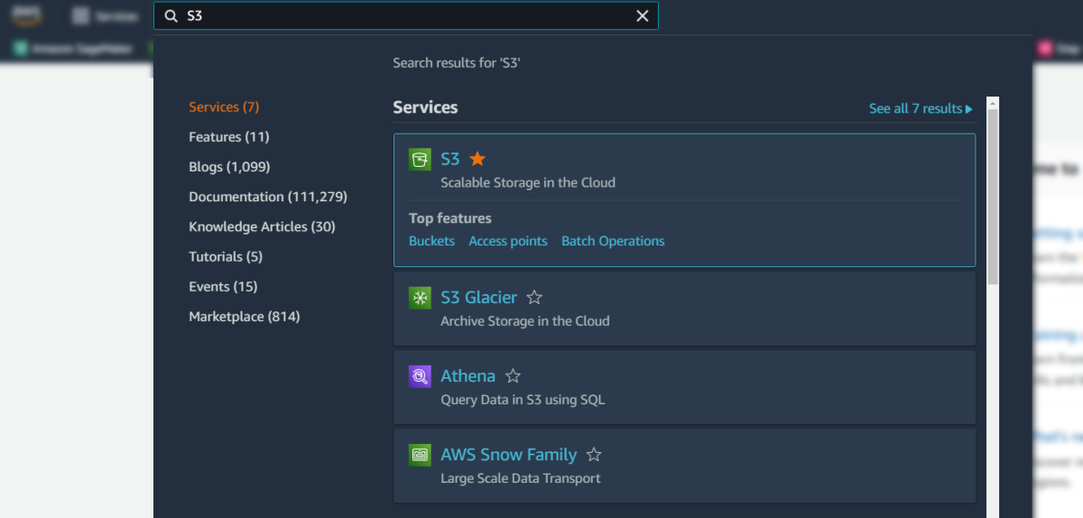Screen dimensions: 1083x518
Task: Select Services (7) category
Action: click(224, 106)
